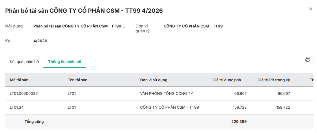Click Đơn vị sử dụng column header
Image resolution: width=317 pixels, height=133 pixels.
point(154,80)
